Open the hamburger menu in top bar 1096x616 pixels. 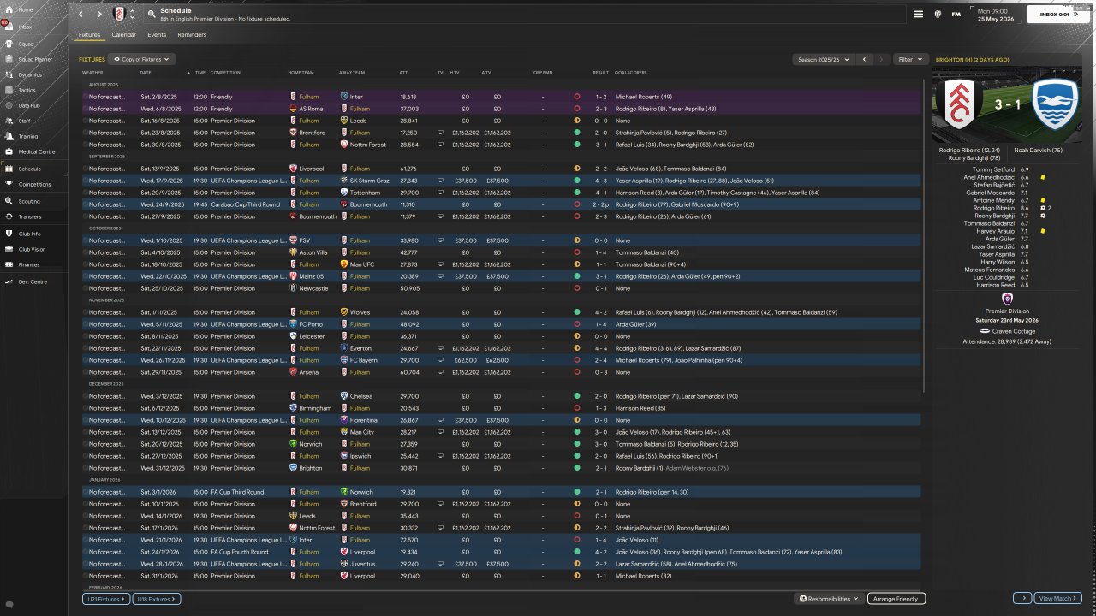918,15
